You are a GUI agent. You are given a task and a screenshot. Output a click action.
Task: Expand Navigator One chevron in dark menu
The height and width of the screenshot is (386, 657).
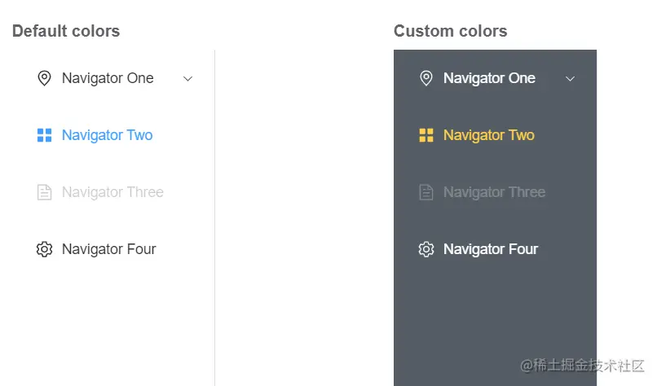571,79
